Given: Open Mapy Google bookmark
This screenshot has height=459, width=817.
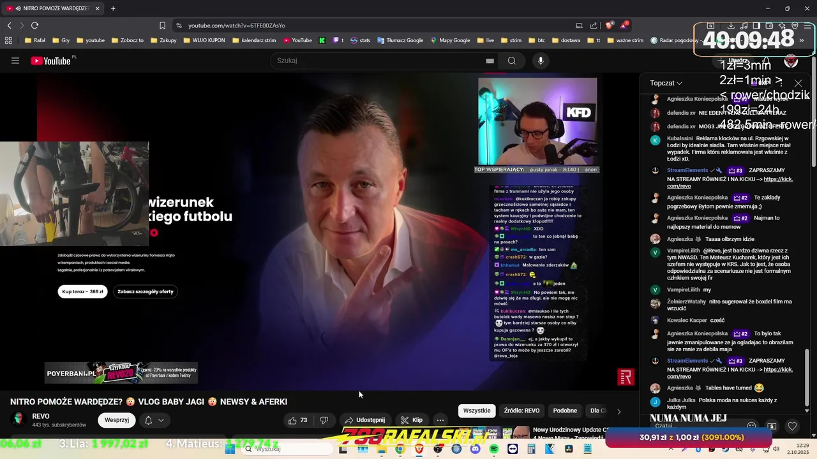Looking at the screenshot, I should click(x=451, y=40).
